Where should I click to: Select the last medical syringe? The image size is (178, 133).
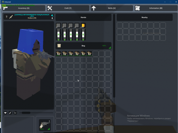[x=83, y=34]
